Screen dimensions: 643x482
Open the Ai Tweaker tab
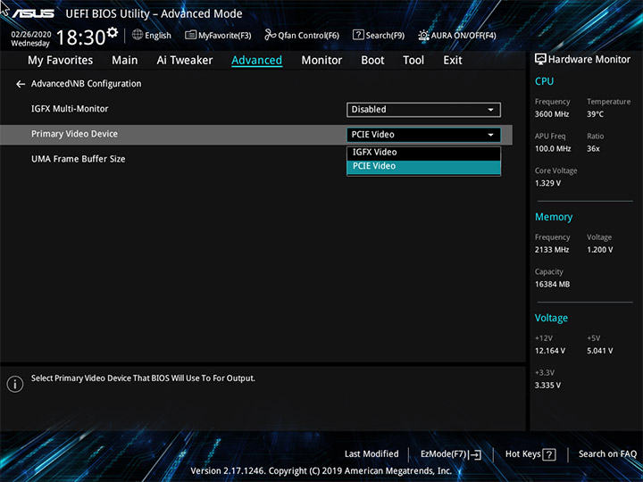pyautogui.click(x=185, y=61)
